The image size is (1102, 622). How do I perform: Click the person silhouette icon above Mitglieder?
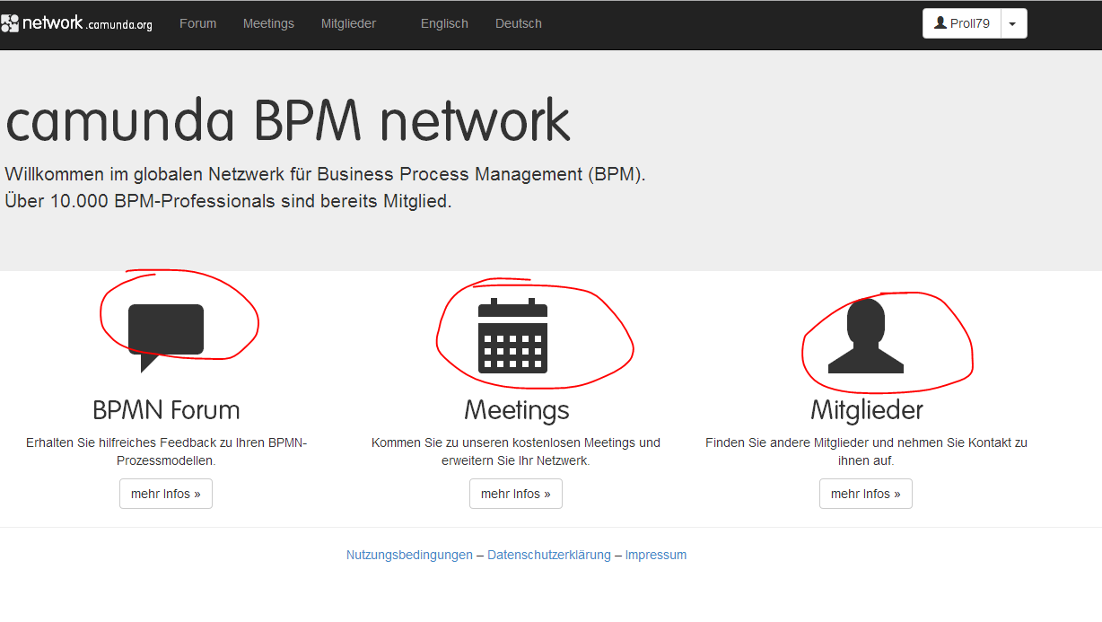(866, 336)
